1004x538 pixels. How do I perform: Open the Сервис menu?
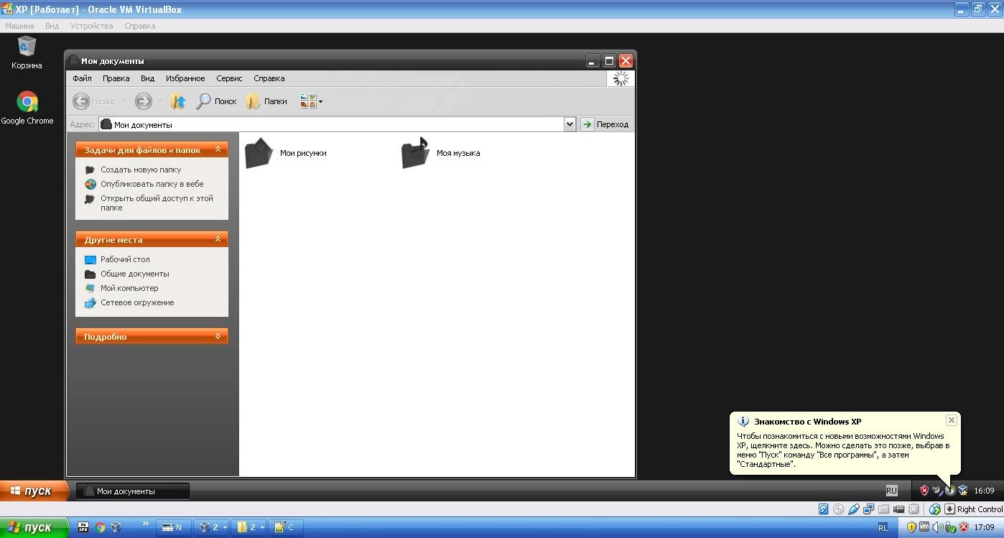coord(229,78)
